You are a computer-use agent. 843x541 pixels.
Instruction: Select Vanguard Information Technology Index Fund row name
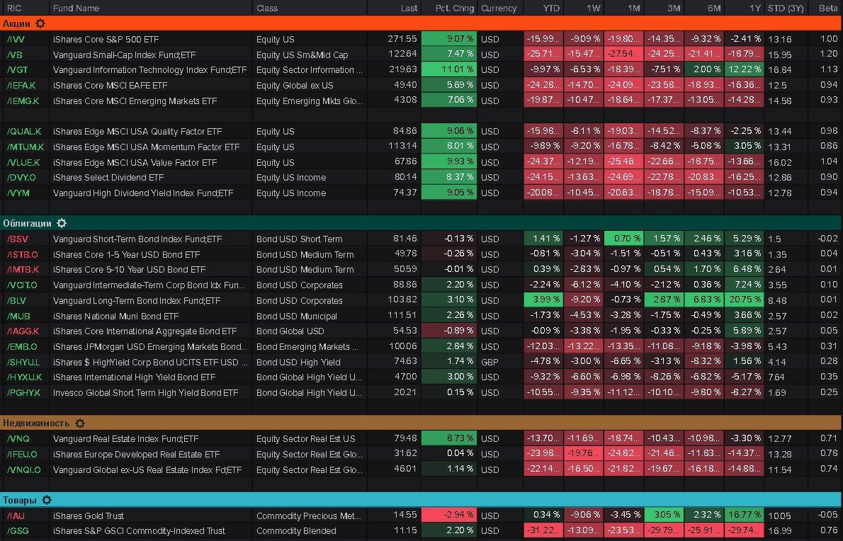click(x=150, y=70)
